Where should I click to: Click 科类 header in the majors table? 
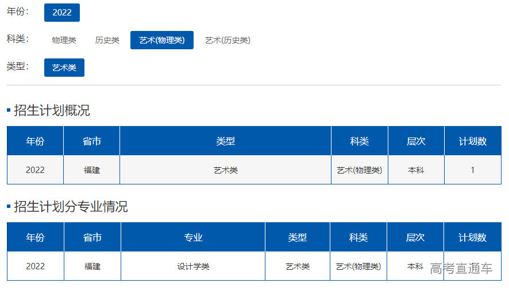358,238
